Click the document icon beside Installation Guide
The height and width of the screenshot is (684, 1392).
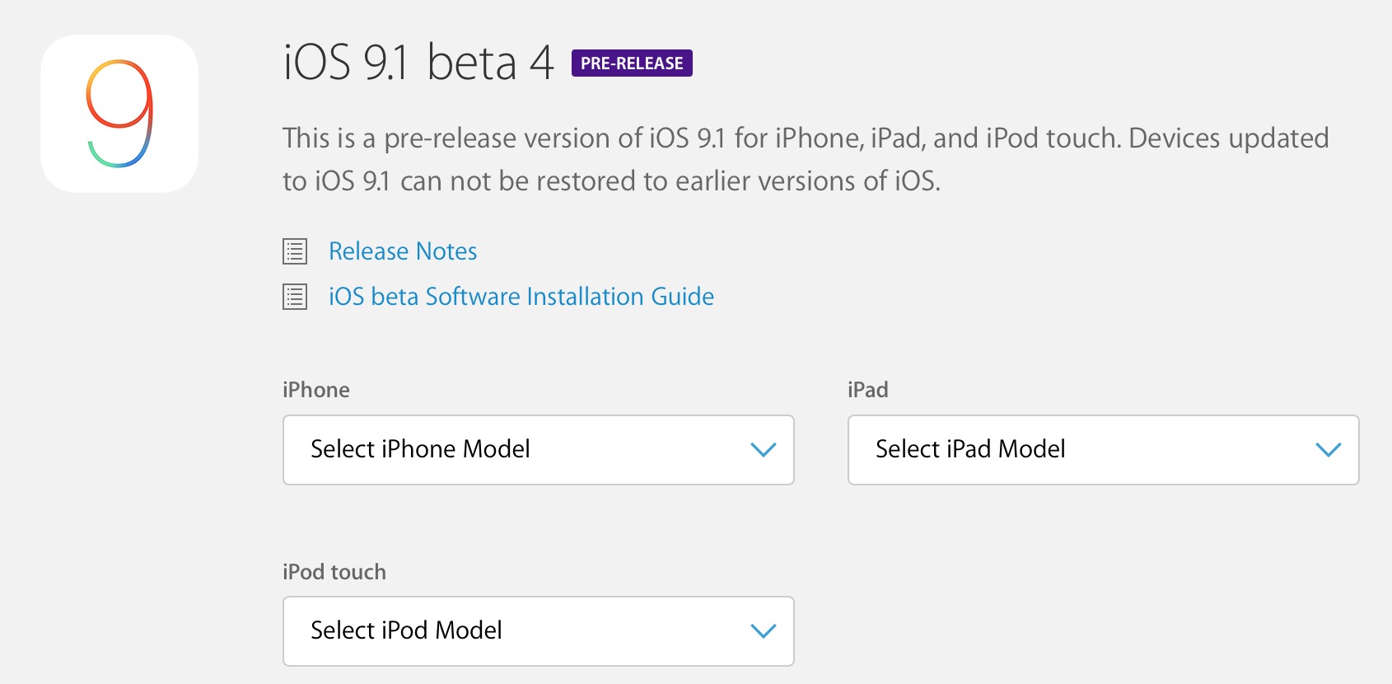(295, 297)
